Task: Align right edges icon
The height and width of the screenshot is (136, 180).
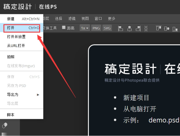Action: (x=138, y=28)
